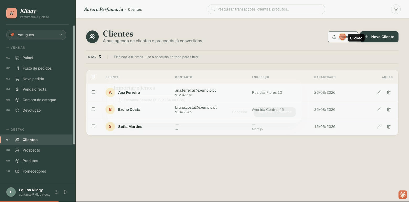Select the active Clientes sidebar item
The height and width of the screenshot is (202, 409).
[36, 140]
